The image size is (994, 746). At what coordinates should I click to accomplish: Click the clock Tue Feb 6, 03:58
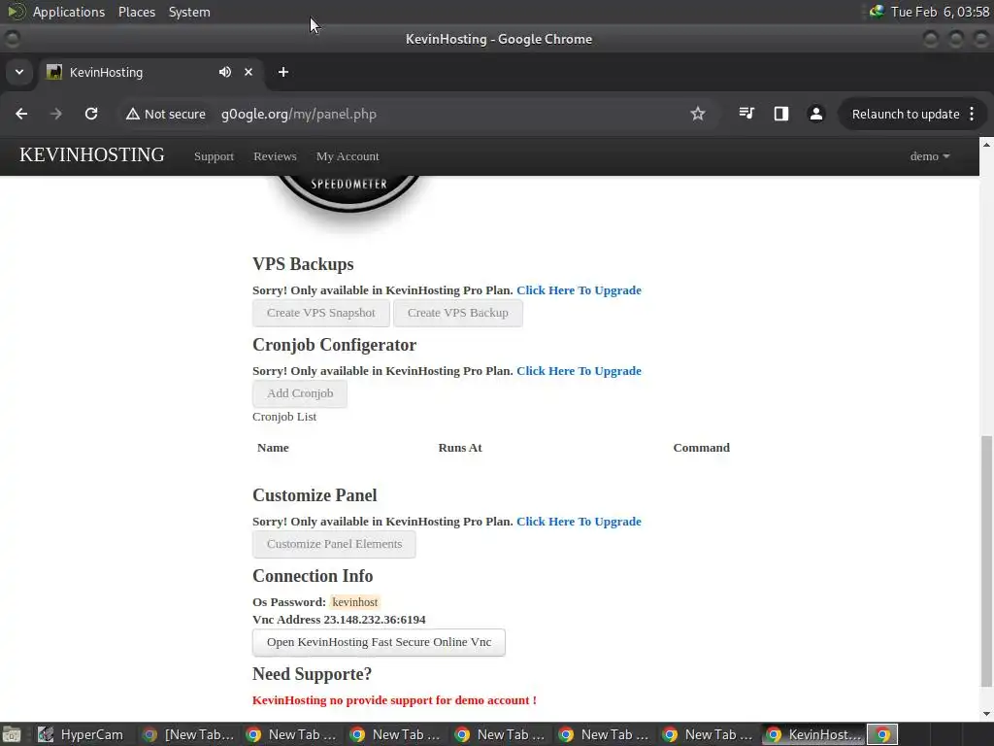940,12
